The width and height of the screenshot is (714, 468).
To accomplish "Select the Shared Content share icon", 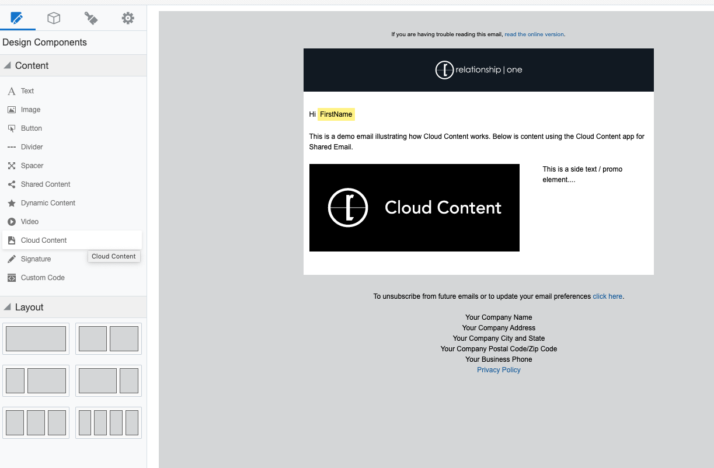I will pos(12,184).
